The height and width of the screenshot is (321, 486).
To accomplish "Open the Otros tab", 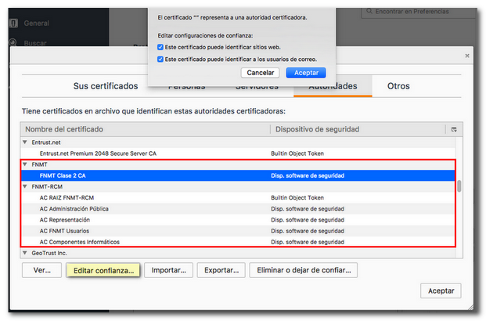I will coord(398,86).
